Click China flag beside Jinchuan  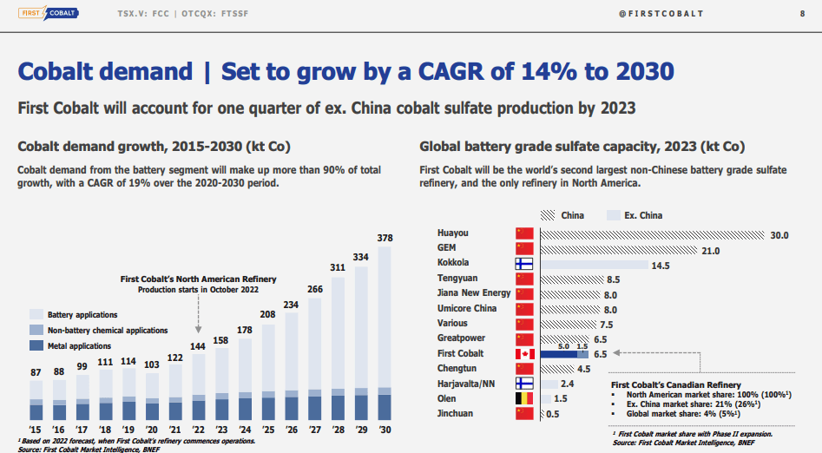point(524,414)
